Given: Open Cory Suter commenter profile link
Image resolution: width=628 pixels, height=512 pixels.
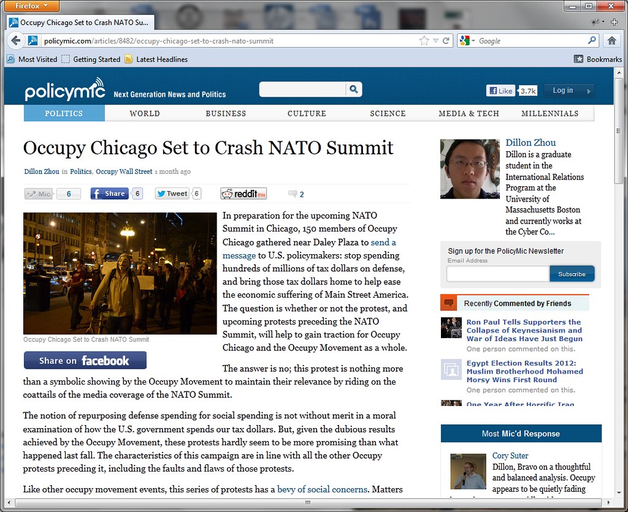Looking at the screenshot, I should click(x=510, y=456).
